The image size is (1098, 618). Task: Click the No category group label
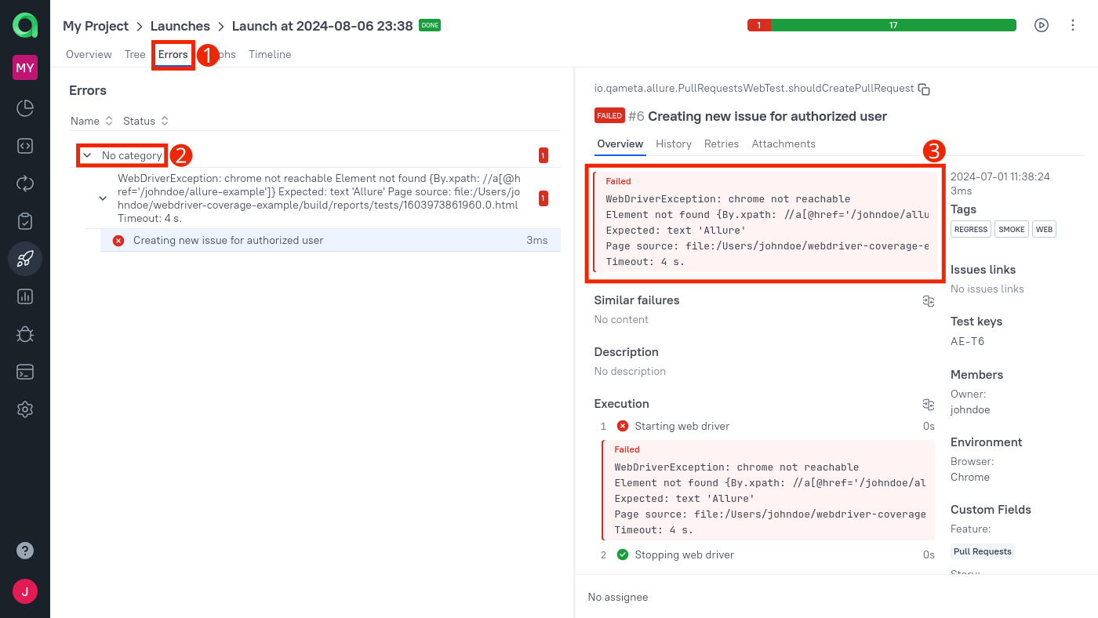point(132,155)
